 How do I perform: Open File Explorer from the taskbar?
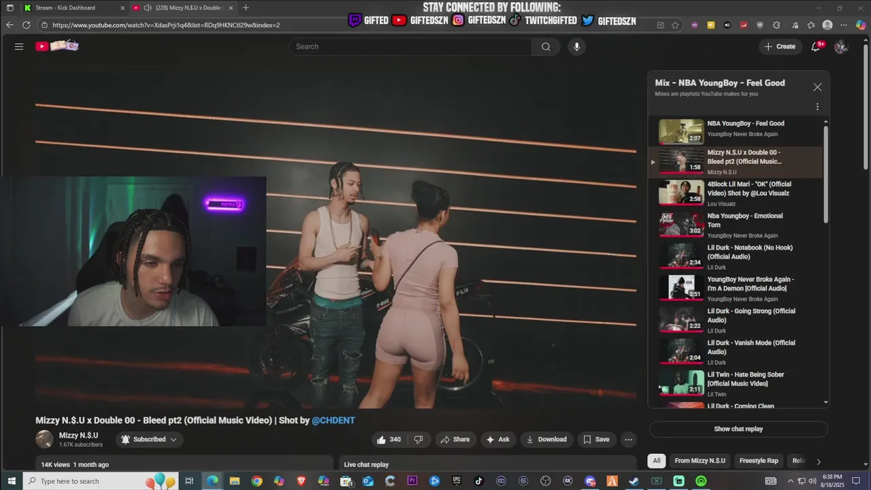click(x=234, y=481)
